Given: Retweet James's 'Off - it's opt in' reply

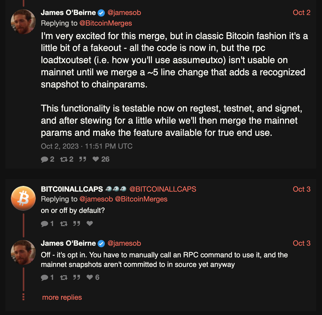Looking at the screenshot, I should pos(64,278).
